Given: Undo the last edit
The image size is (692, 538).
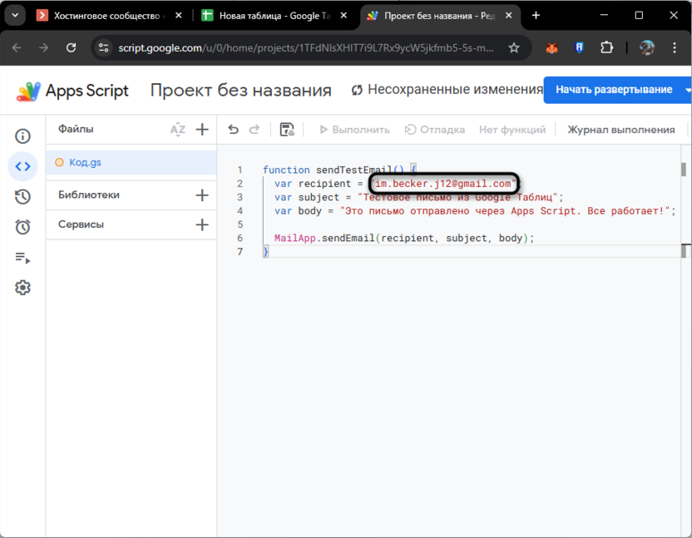Looking at the screenshot, I should point(232,130).
